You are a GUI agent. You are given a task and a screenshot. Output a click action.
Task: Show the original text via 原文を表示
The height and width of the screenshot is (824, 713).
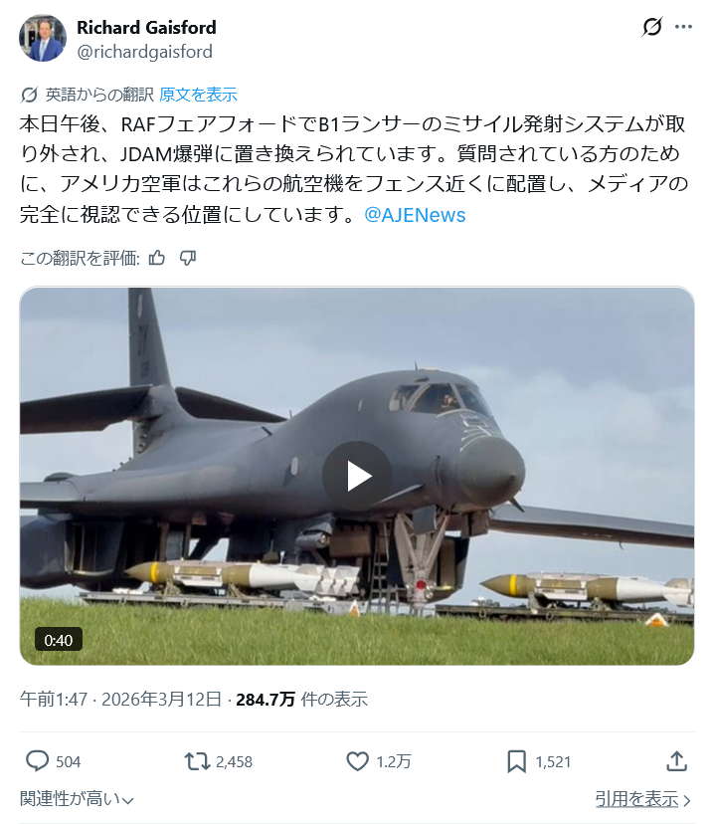coord(198,95)
